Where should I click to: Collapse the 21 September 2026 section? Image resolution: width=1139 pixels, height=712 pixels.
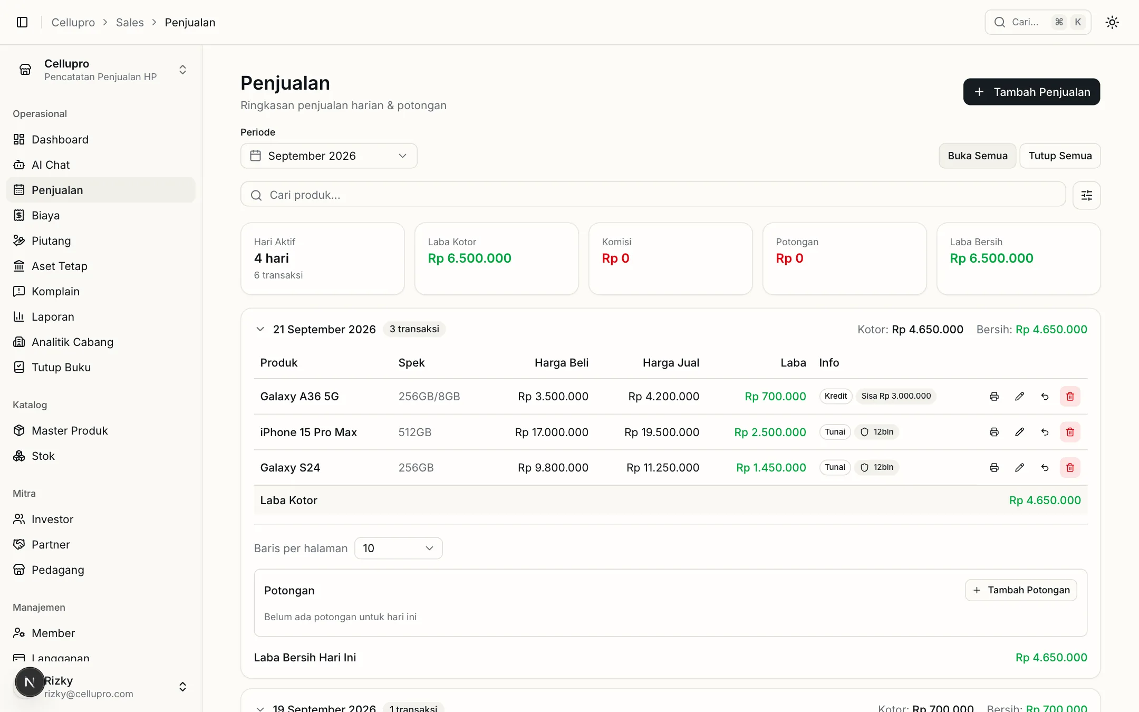pos(260,329)
